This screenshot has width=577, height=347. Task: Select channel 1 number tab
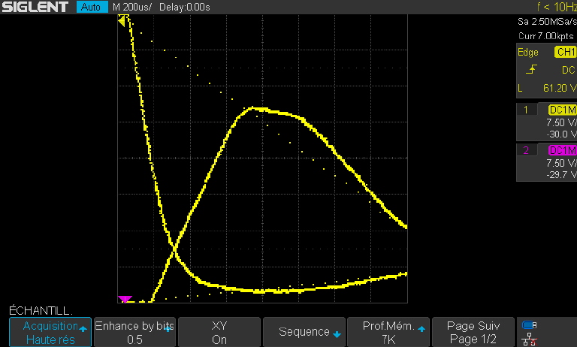pyautogui.click(x=526, y=110)
